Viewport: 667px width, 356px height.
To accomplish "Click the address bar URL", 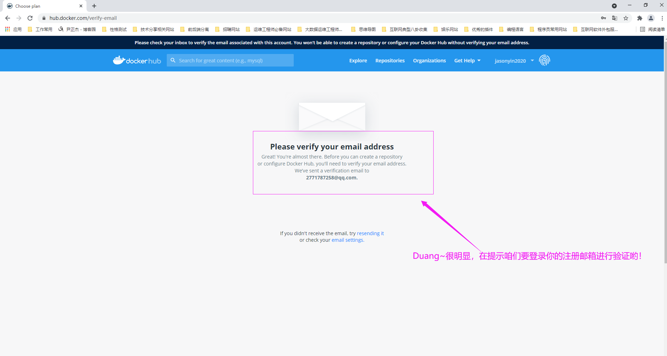I will [83, 18].
